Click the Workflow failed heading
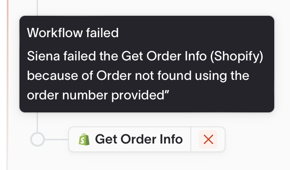 [x=73, y=33]
